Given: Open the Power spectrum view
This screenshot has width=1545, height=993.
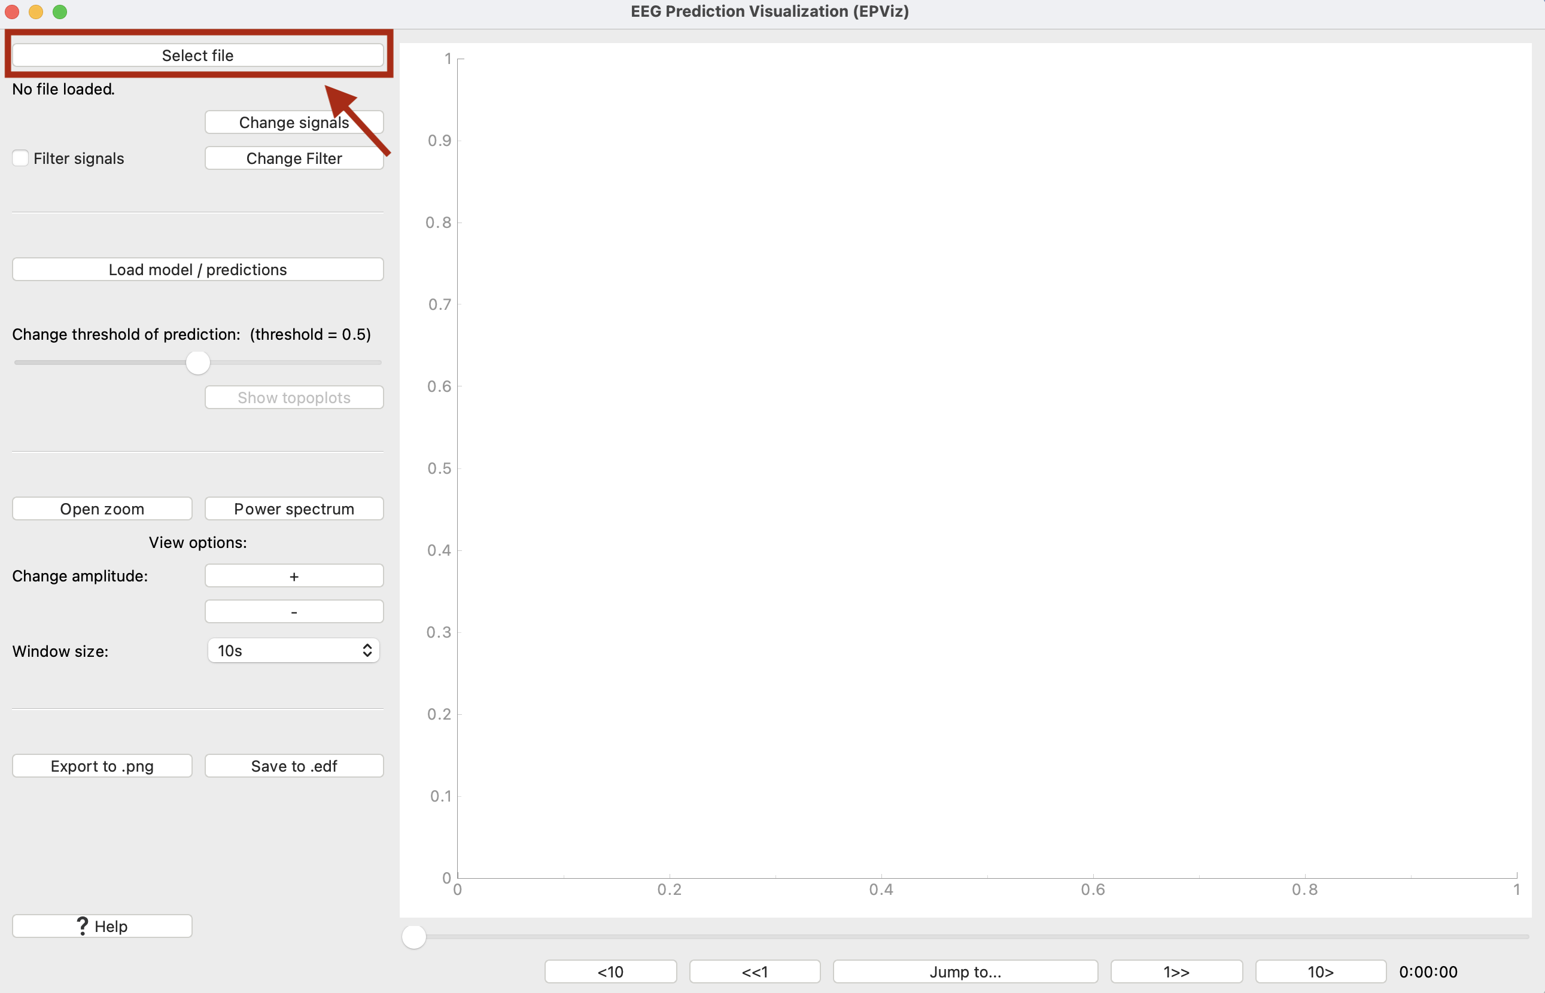Looking at the screenshot, I should click(x=293, y=508).
